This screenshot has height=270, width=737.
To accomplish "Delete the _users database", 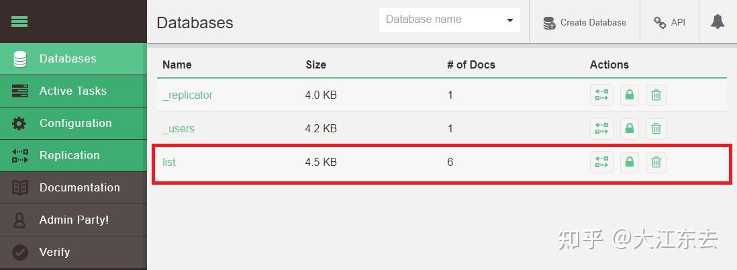I will (x=656, y=128).
